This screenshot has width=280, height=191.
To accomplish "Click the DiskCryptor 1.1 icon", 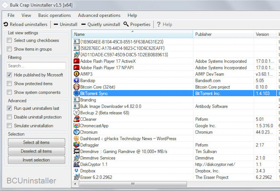I will (76, 164).
